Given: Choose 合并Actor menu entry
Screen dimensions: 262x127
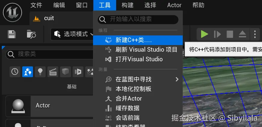Looking at the screenshot, I should [x=138, y=98].
